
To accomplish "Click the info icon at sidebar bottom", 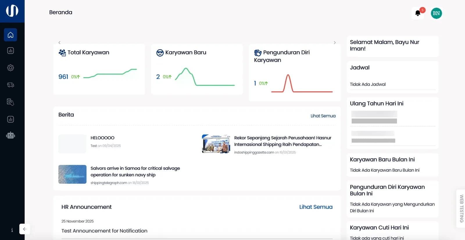I will pos(12,230).
